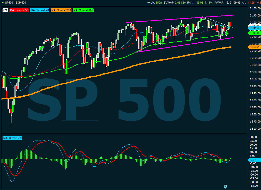The image size is (261, 190).
Task: Click the green 2 090,00 price tag
Action: coord(254,33)
